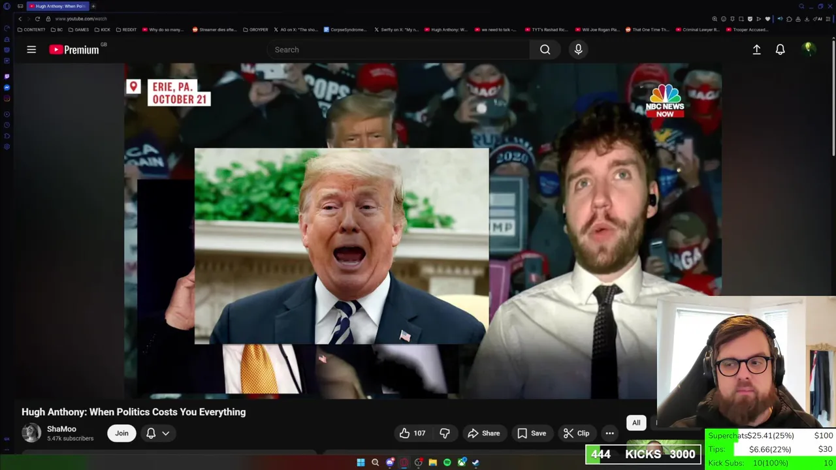Dislike the video with thumbs down
This screenshot has height=470, width=836.
point(445,433)
